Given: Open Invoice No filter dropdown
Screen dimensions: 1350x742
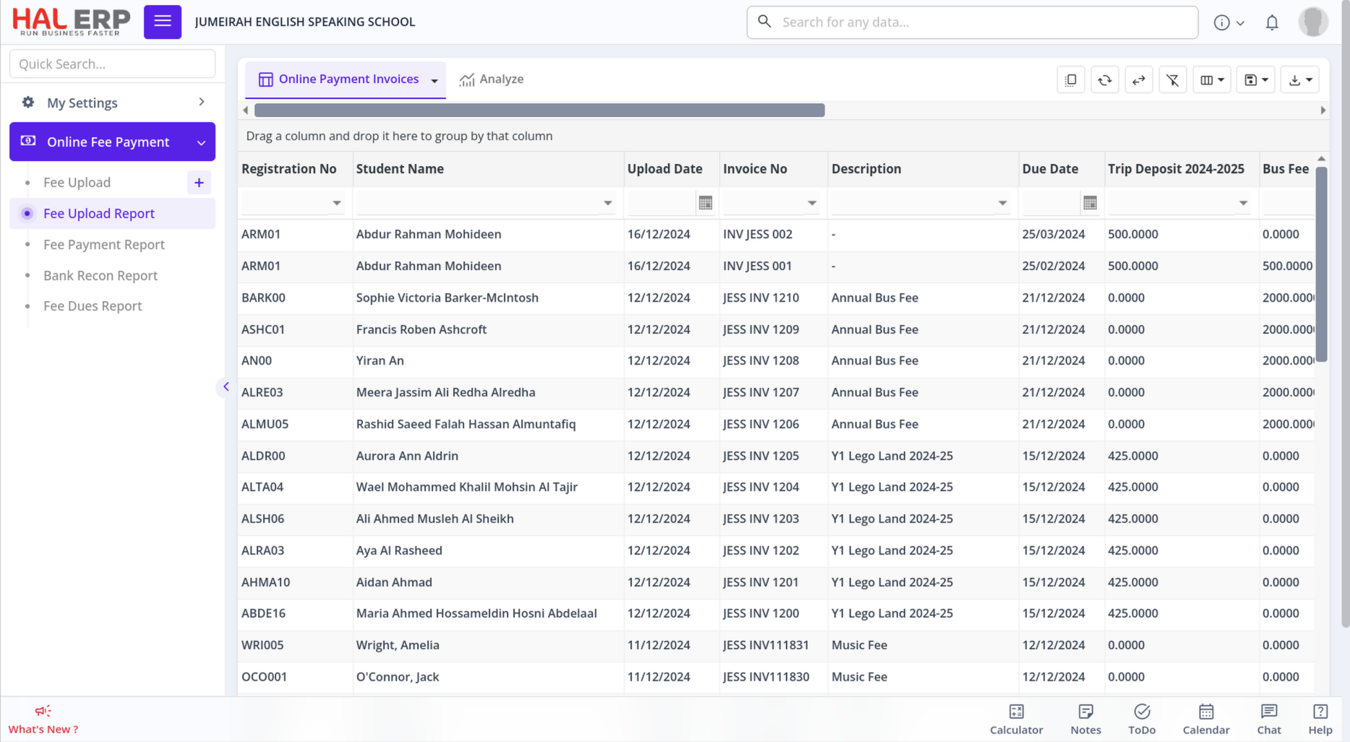Looking at the screenshot, I should [812, 204].
